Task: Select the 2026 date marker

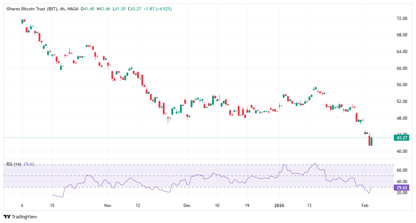Action: pos(279,206)
